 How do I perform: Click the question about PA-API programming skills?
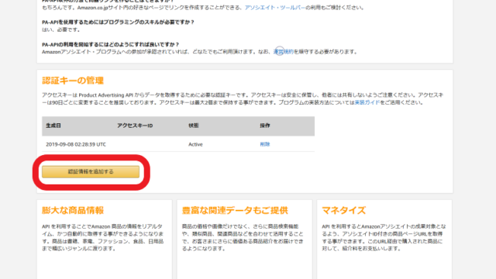click(118, 22)
